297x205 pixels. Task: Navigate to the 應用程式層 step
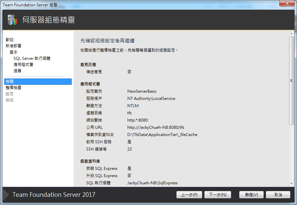pyautogui.click(x=24, y=64)
